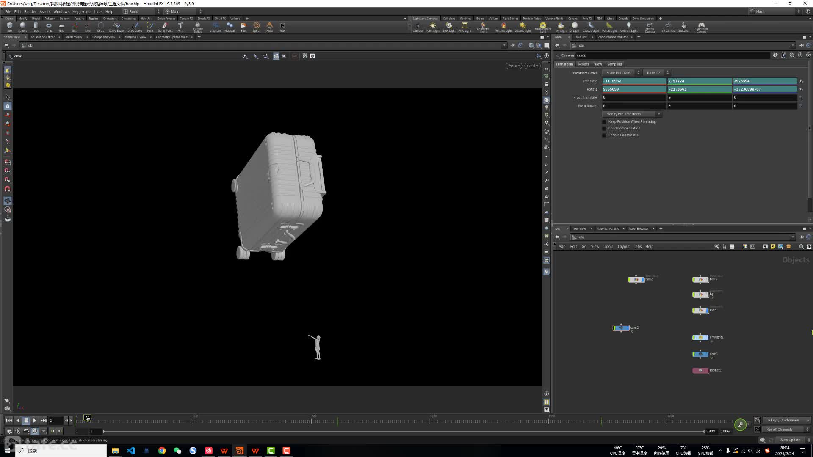This screenshot has width=813, height=457.
Task: Open the Tools menu in network editor
Action: pos(608,247)
